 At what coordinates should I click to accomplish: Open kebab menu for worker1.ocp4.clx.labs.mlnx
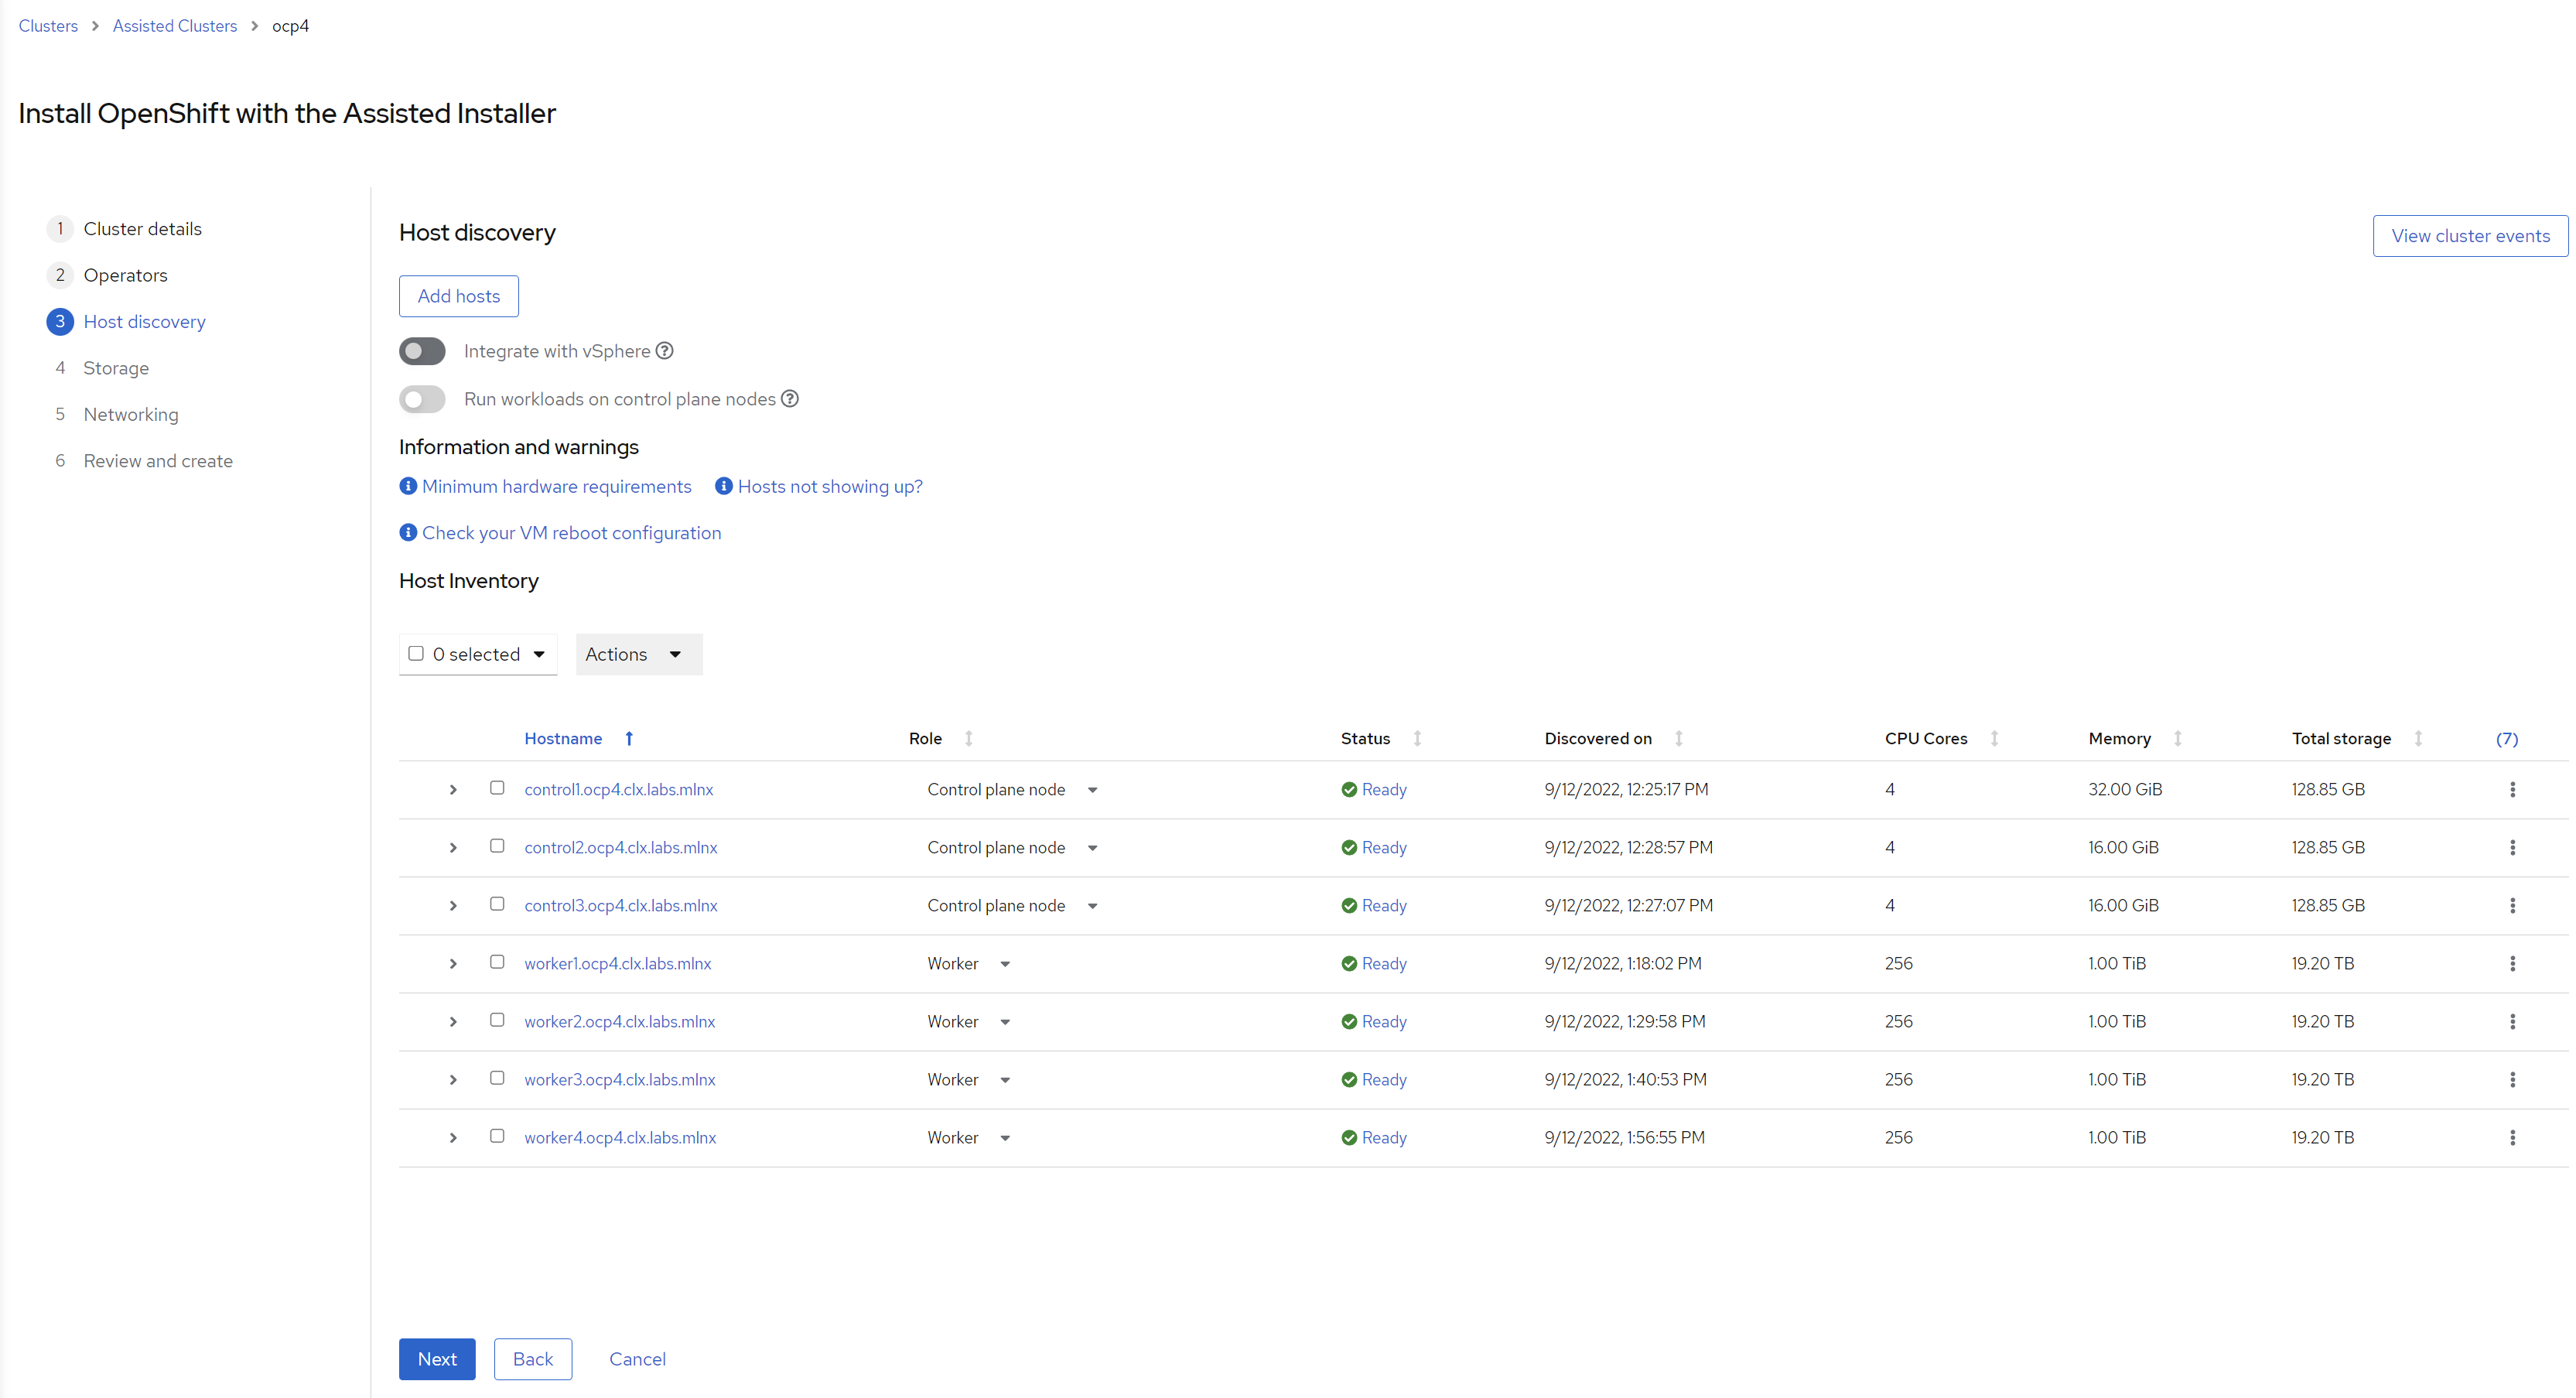click(2512, 964)
